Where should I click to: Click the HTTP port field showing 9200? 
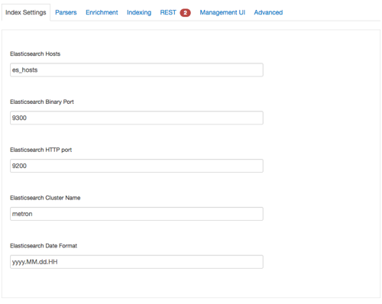[137, 166]
